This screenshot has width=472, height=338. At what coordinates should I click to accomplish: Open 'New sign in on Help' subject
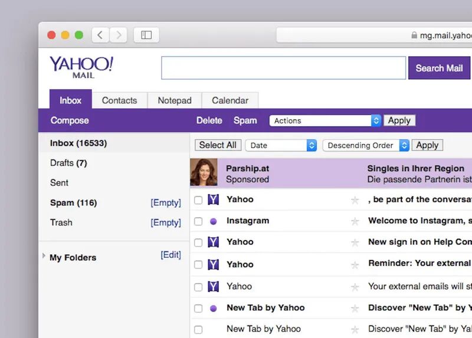pyautogui.click(x=420, y=242)
